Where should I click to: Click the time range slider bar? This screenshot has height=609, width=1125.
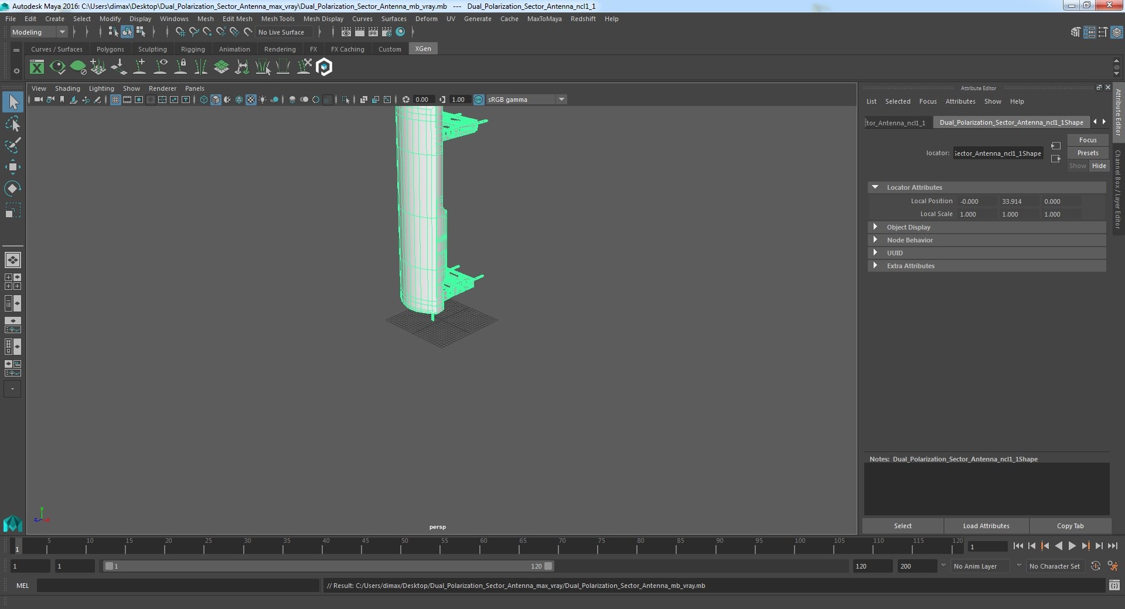pos(328,566)
